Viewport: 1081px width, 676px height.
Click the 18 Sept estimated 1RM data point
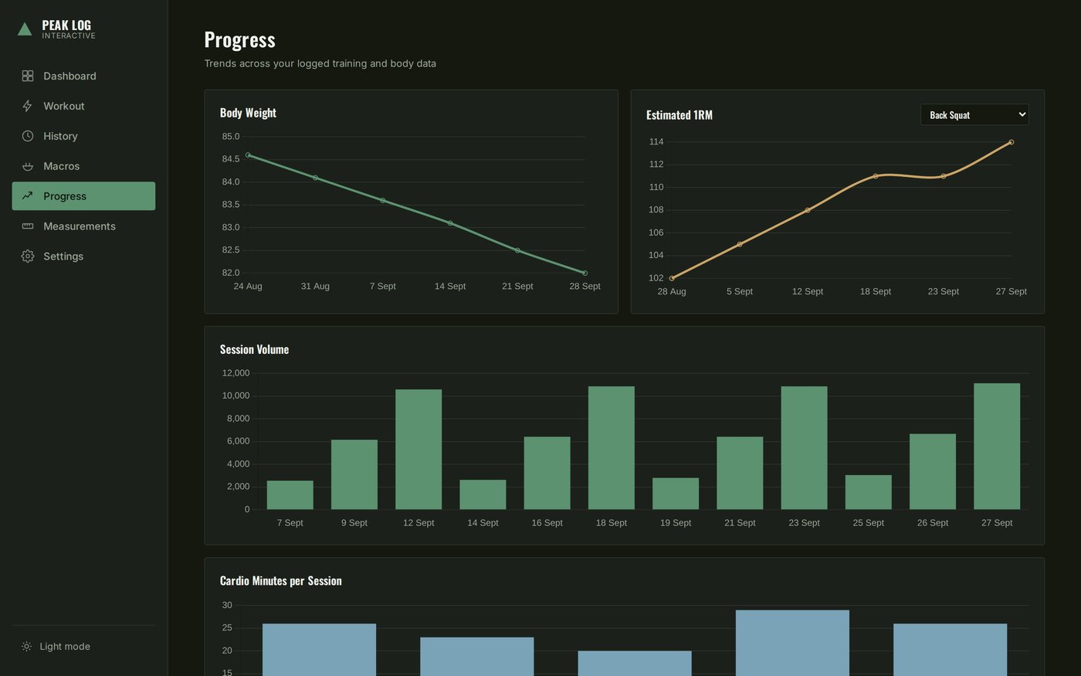(876, 176)
